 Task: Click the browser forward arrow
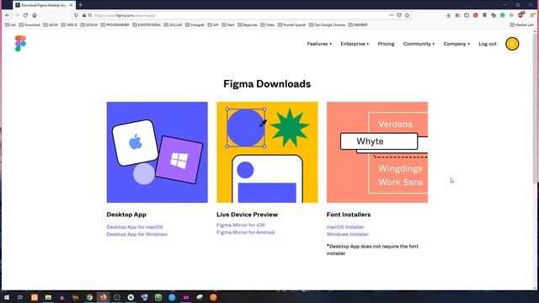click(x=17, y=15)
